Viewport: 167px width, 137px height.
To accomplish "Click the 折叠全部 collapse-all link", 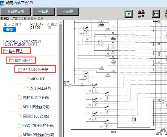I will tap(52, 26).
